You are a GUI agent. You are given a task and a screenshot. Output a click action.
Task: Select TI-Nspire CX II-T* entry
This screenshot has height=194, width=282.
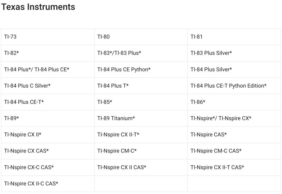(118, 135)
